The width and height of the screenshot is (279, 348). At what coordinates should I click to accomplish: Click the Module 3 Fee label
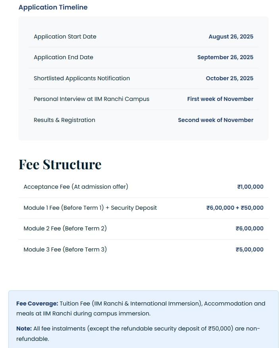tap(65, 249)
